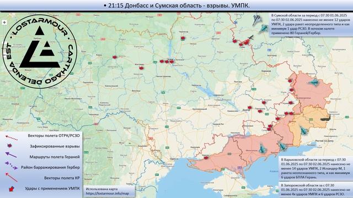Click the Ростов-на-Дону city label
The width and height of the screenshot is (353, 198).
(x=324, y=141)
